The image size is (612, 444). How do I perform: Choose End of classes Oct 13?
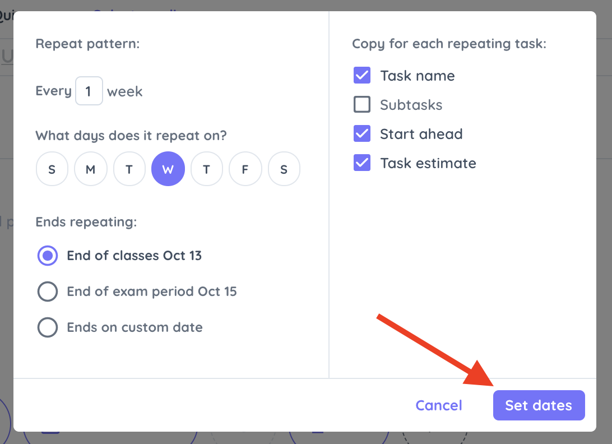click(48, 256)
